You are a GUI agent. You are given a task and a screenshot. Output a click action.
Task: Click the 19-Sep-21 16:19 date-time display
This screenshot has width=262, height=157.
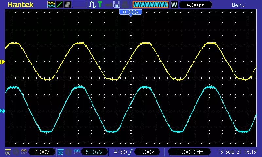coord(237,152)
